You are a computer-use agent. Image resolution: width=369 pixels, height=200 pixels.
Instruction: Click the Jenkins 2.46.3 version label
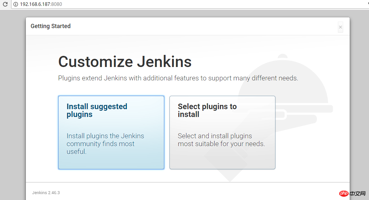pos(45,192)
